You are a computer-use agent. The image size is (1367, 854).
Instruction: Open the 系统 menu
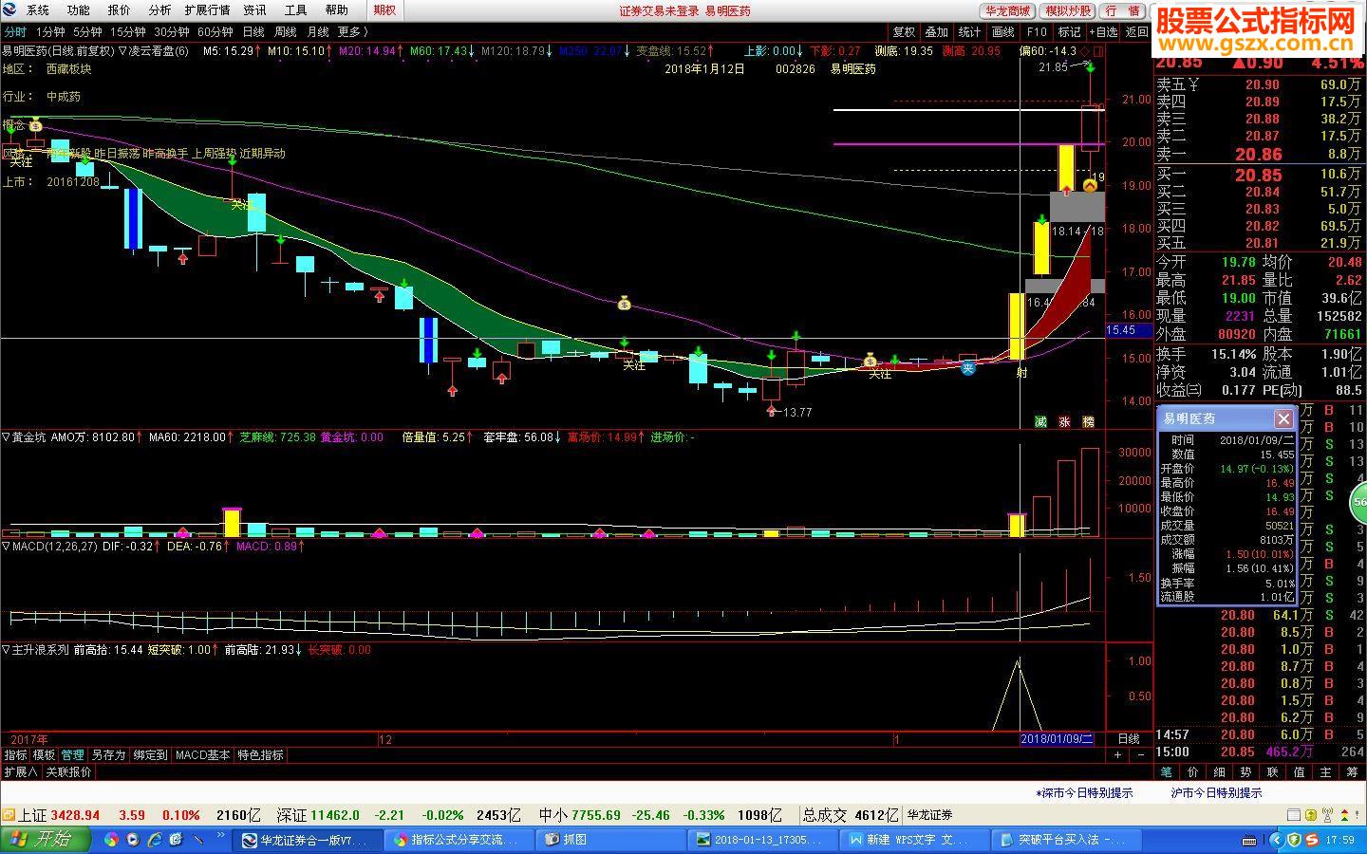(37, 10)
